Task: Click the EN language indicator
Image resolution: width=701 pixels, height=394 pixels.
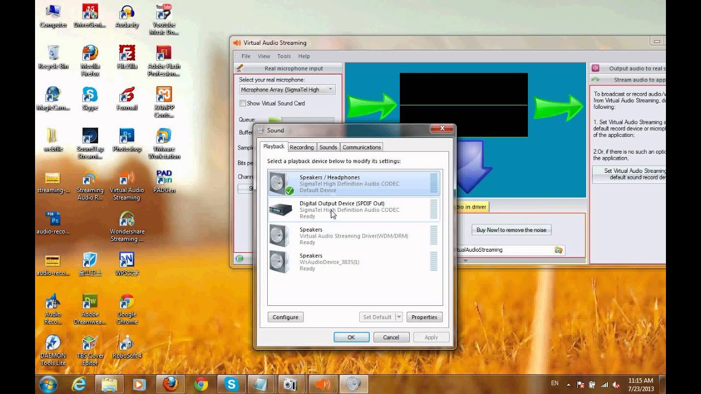Action: click(554, 384)
